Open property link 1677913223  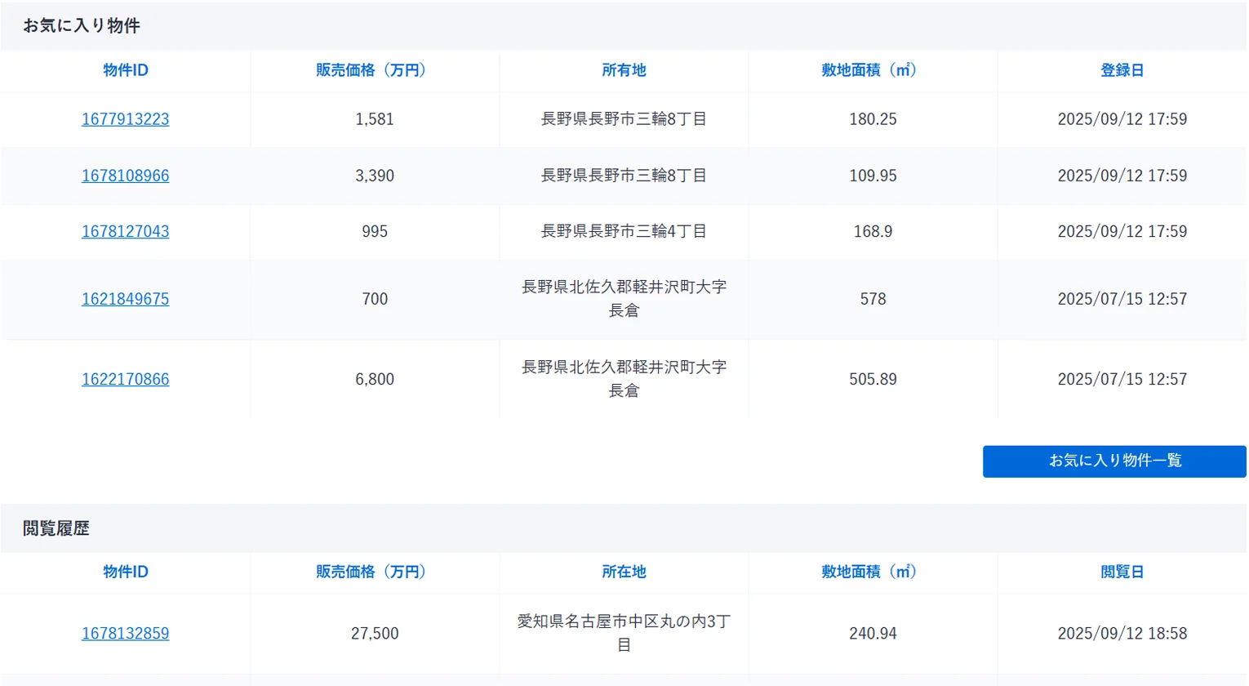[125, 119]
